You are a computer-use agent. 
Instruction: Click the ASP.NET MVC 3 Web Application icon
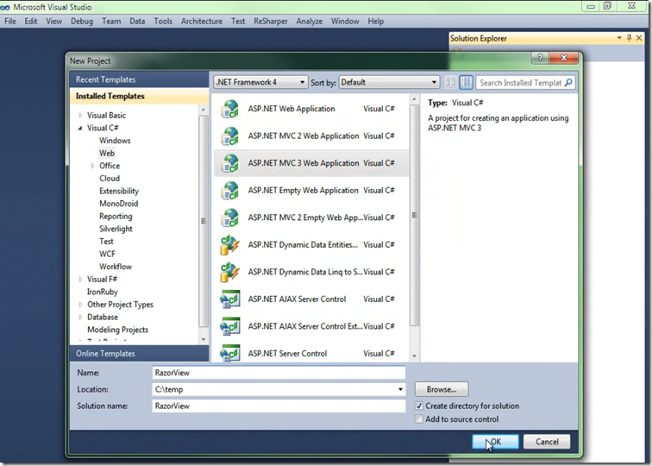click(x=230, y=163)
